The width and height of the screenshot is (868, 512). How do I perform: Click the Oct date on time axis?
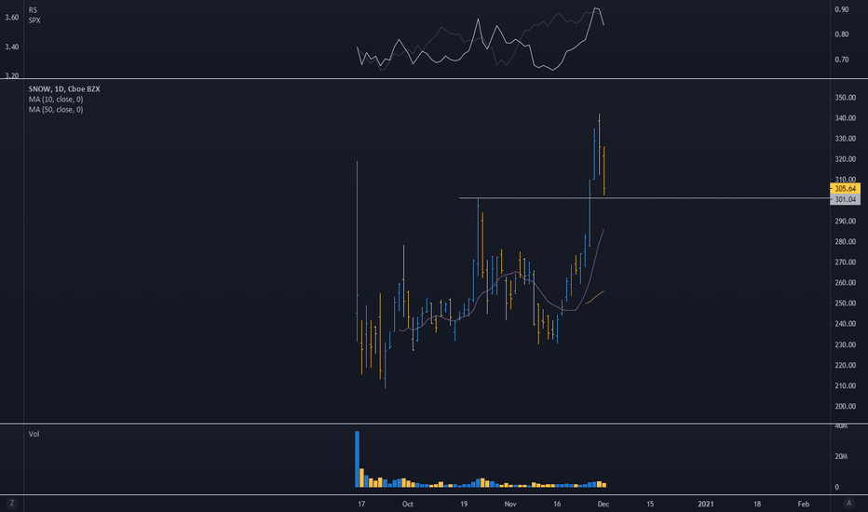coord(407,504)
